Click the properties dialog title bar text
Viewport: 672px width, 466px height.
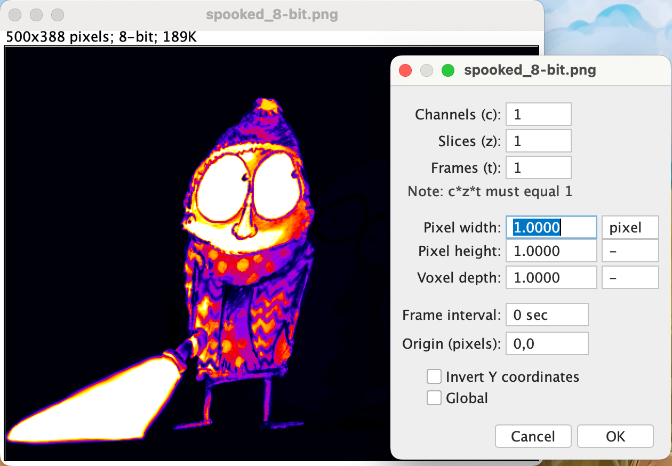click(530, 70)
